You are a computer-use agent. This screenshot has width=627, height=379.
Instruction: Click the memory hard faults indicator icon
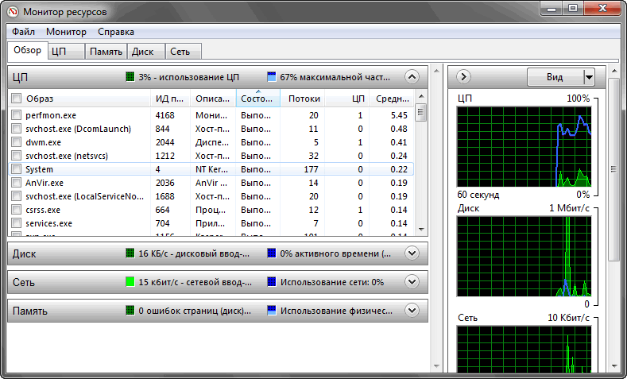130,311
